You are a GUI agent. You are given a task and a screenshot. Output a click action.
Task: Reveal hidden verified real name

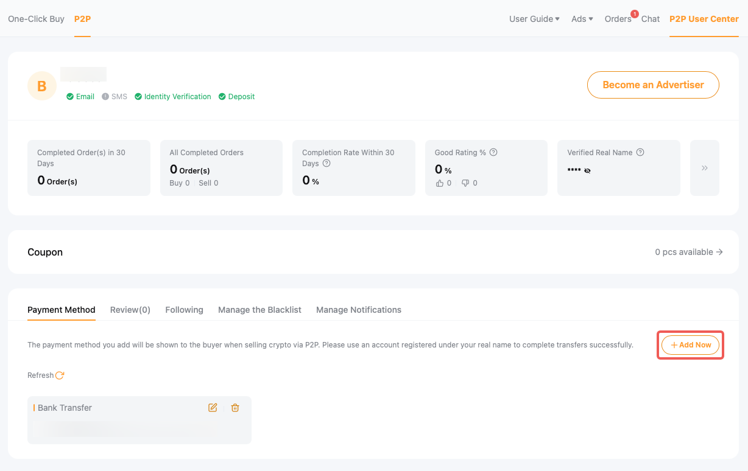587,171
